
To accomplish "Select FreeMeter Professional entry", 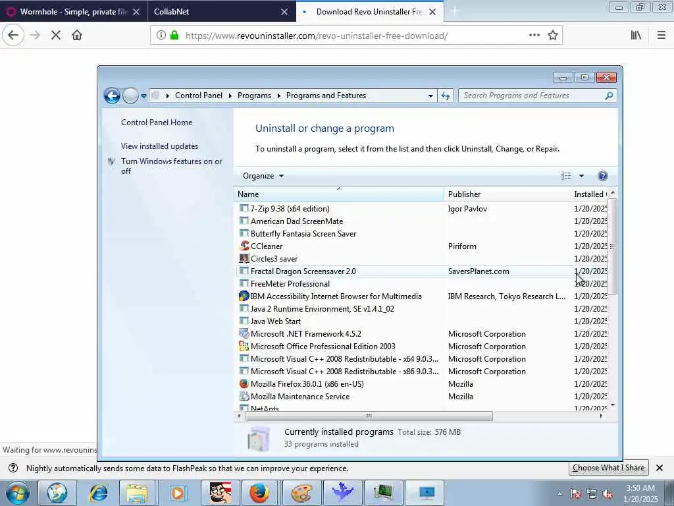I will point(290,283).
